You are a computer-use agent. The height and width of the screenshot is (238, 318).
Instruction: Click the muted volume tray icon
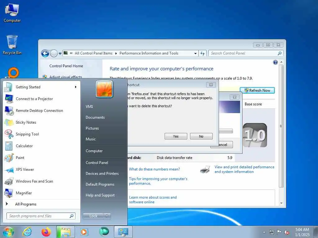pyautogui.click(x=287, y=232)
